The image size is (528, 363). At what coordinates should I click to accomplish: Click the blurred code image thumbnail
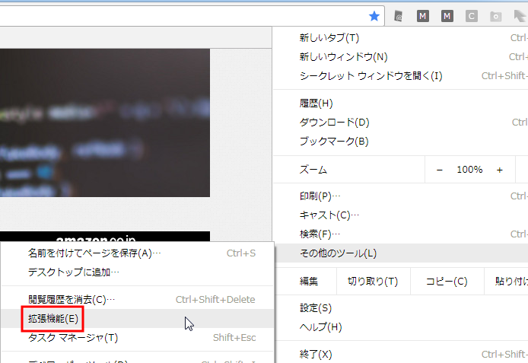coord(104,123)
